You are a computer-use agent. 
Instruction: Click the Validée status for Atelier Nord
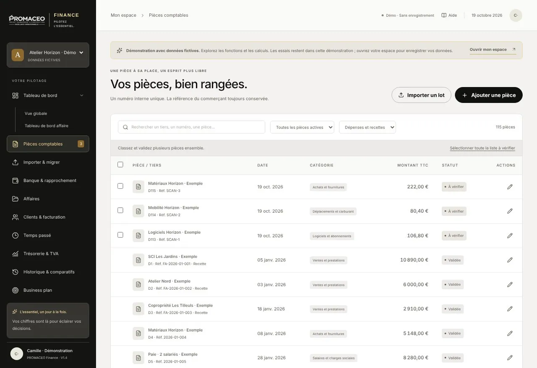(453, 285)
